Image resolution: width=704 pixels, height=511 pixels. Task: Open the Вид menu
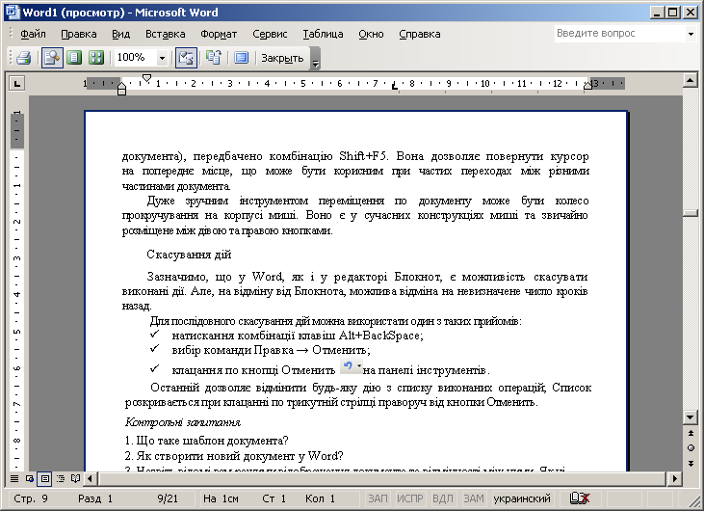click(120, 34)
